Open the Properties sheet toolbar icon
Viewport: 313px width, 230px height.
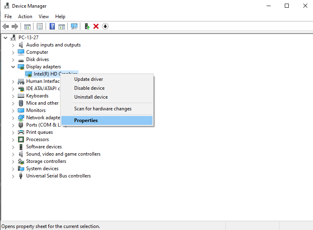click(x=40, y=26)
